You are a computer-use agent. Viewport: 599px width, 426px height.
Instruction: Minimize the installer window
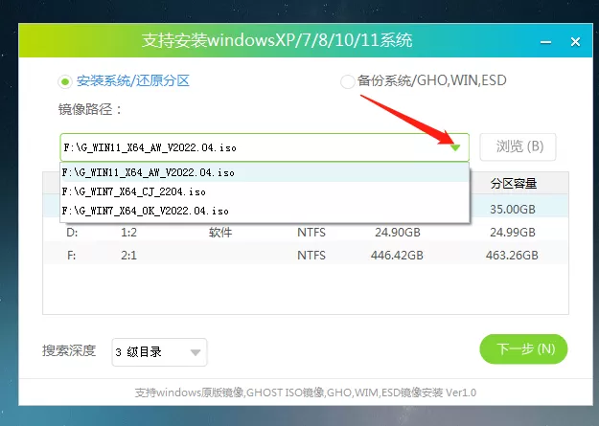(x=546, y=42)
